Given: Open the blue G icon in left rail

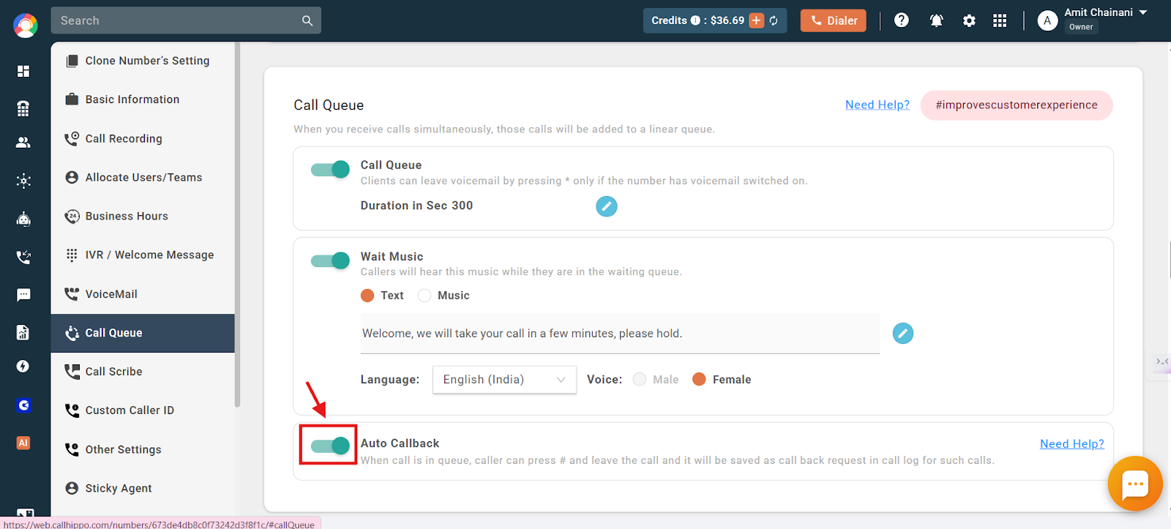Looking at the screenshot, I should pyautogui.click(x=23, y=405).
